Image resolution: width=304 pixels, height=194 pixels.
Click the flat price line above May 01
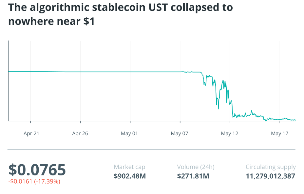130,72
